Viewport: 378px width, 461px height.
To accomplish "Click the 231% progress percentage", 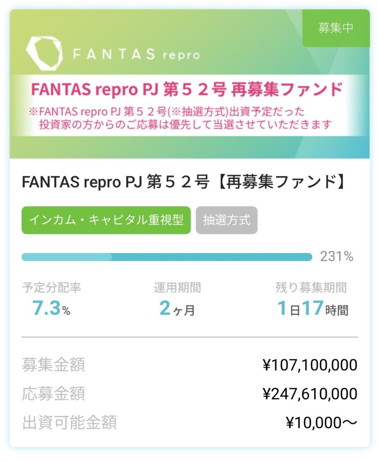I will click(337, 257).
